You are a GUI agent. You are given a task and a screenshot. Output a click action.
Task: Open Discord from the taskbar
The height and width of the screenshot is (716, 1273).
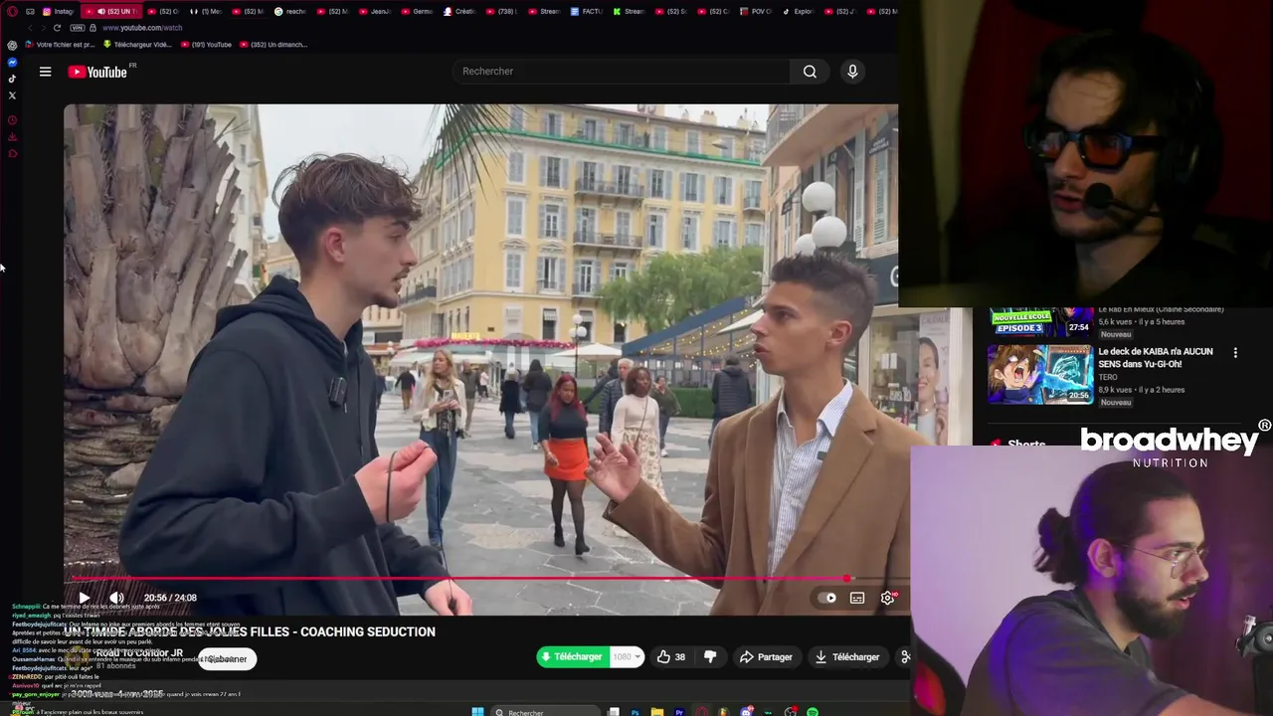pos(747,712)
